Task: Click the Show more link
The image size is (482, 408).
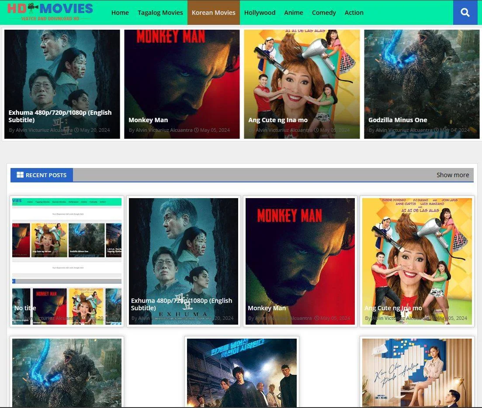Action: [x=452, y=175]
